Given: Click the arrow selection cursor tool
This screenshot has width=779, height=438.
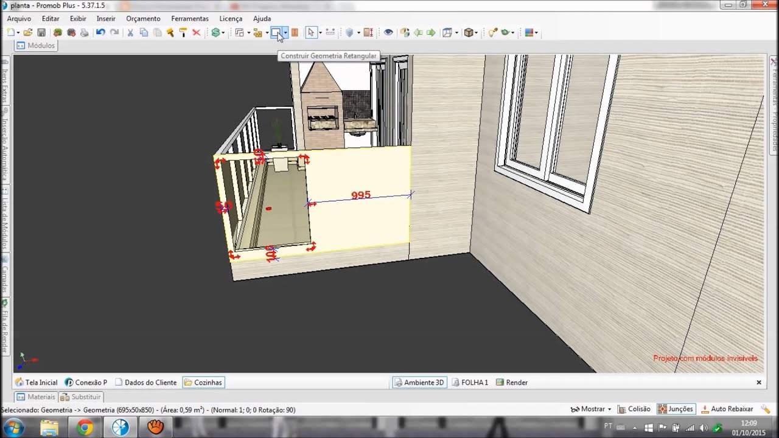Looking at the screenshot, I should pos(311,33).
